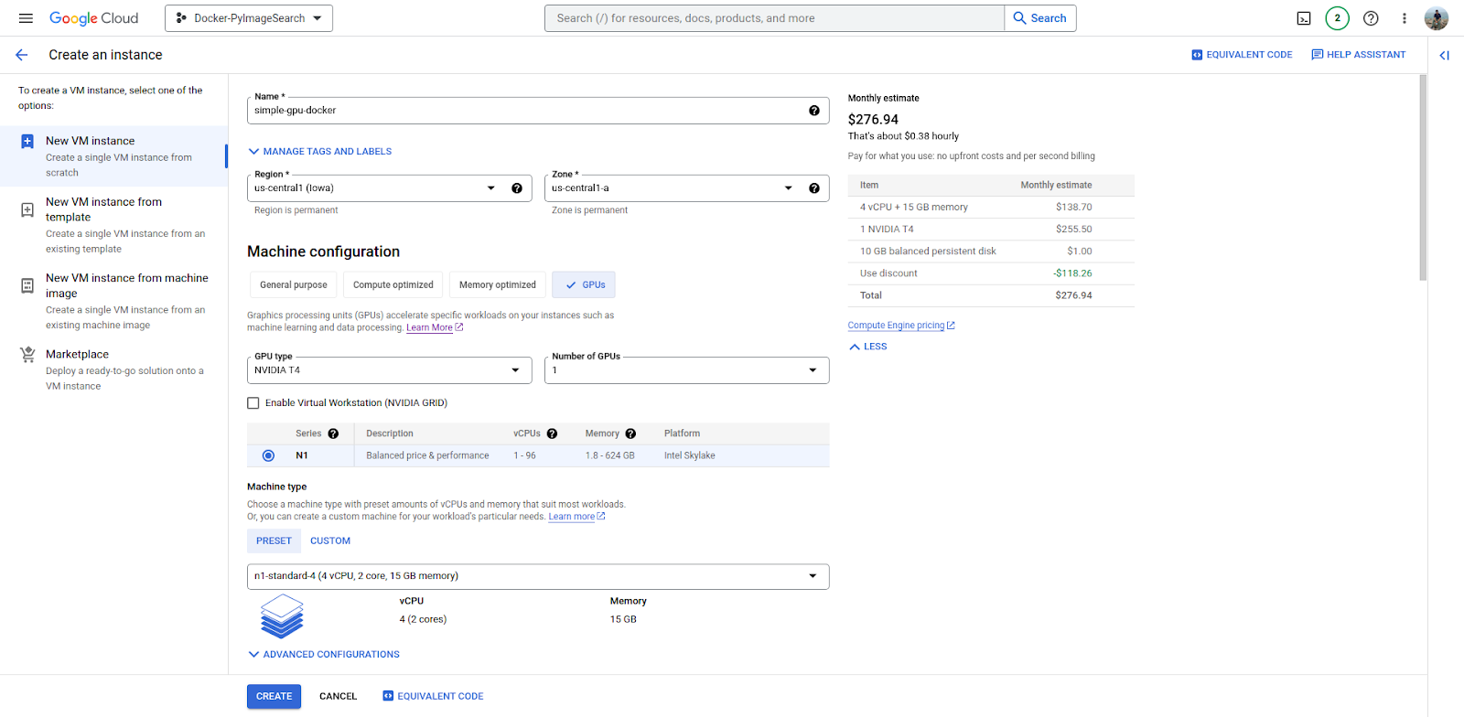Click the Marketplace cart icon
Image resolution: width=1464 pixels, height=717 pixels.
coord(27,355)
